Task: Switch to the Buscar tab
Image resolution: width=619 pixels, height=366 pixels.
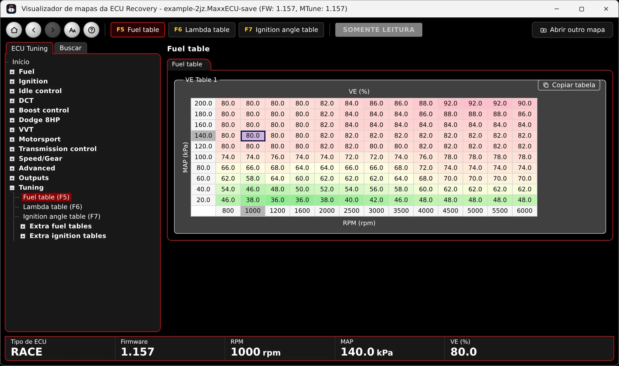Action: coord(70,48)
